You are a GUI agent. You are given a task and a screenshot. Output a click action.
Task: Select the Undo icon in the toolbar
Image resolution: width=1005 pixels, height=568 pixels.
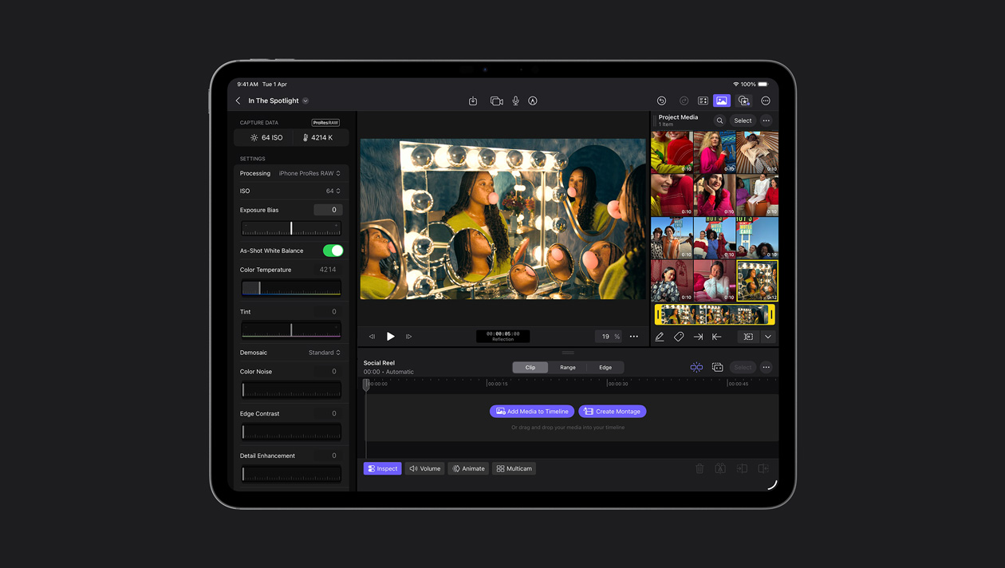point(661,101)
